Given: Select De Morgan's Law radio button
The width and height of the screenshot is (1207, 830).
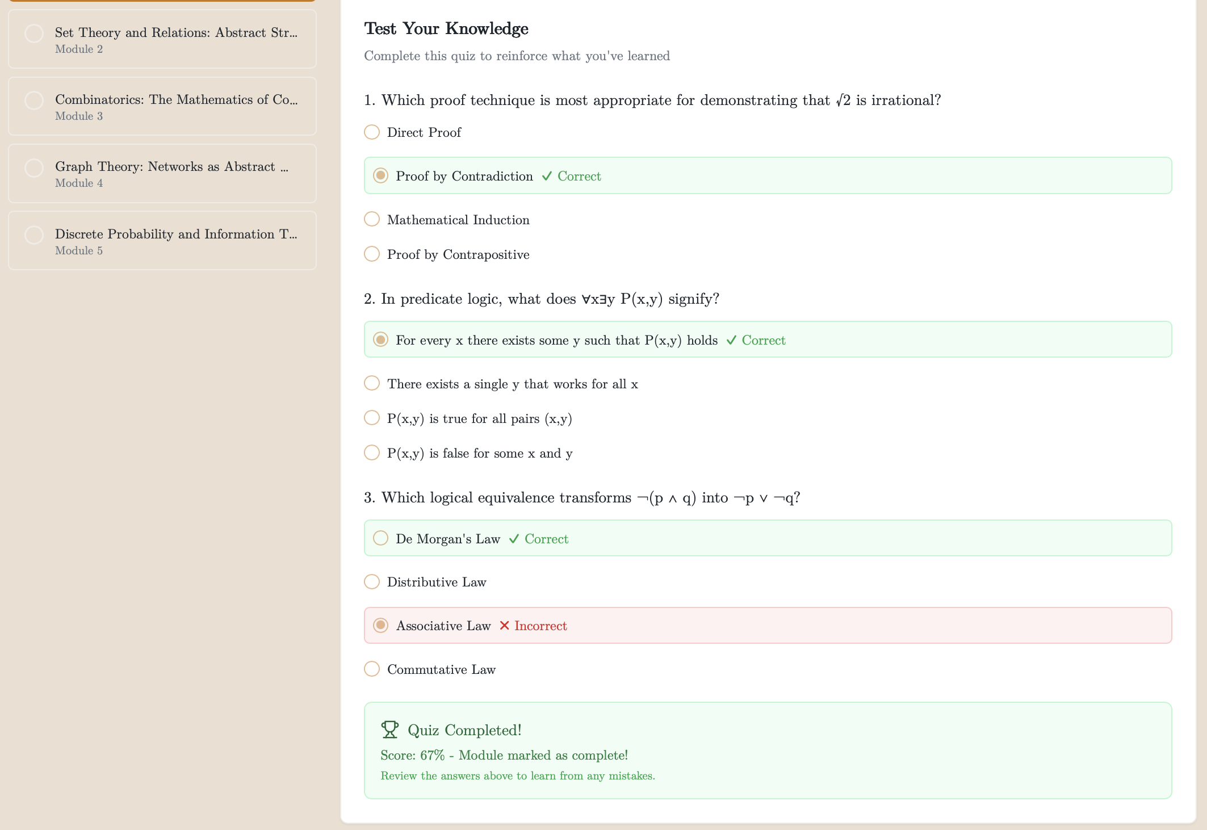Looking at the screenshot, I should [380, 538].
